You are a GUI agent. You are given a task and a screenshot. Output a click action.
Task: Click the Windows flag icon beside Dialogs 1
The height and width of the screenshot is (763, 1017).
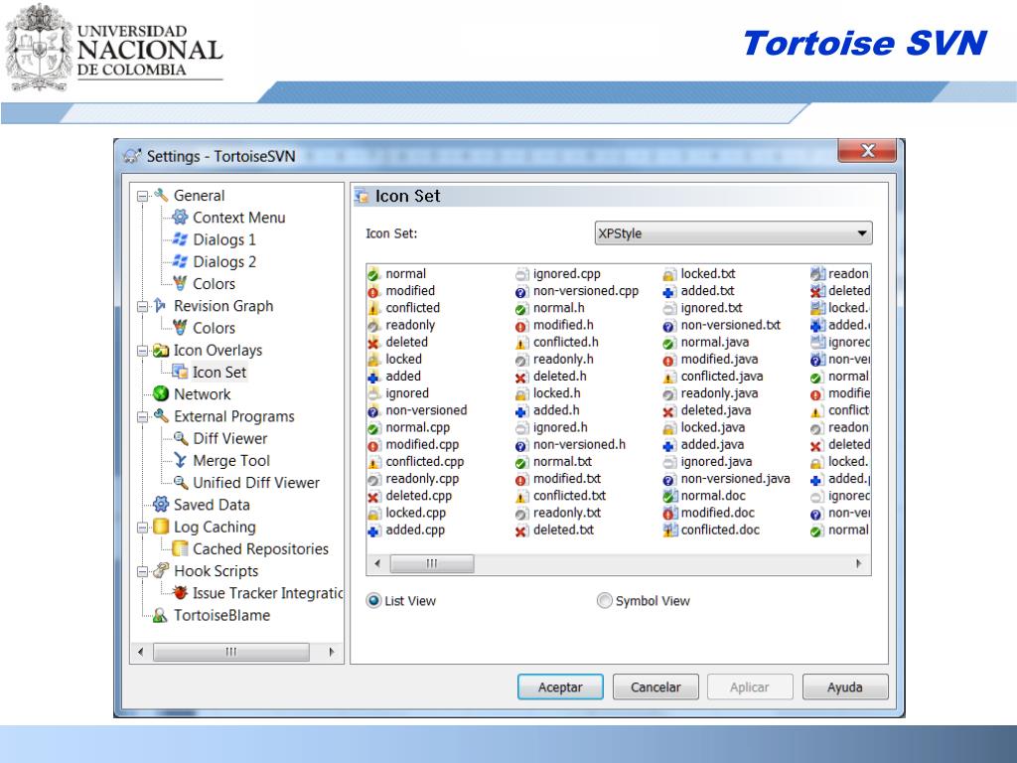coord(180,239)
